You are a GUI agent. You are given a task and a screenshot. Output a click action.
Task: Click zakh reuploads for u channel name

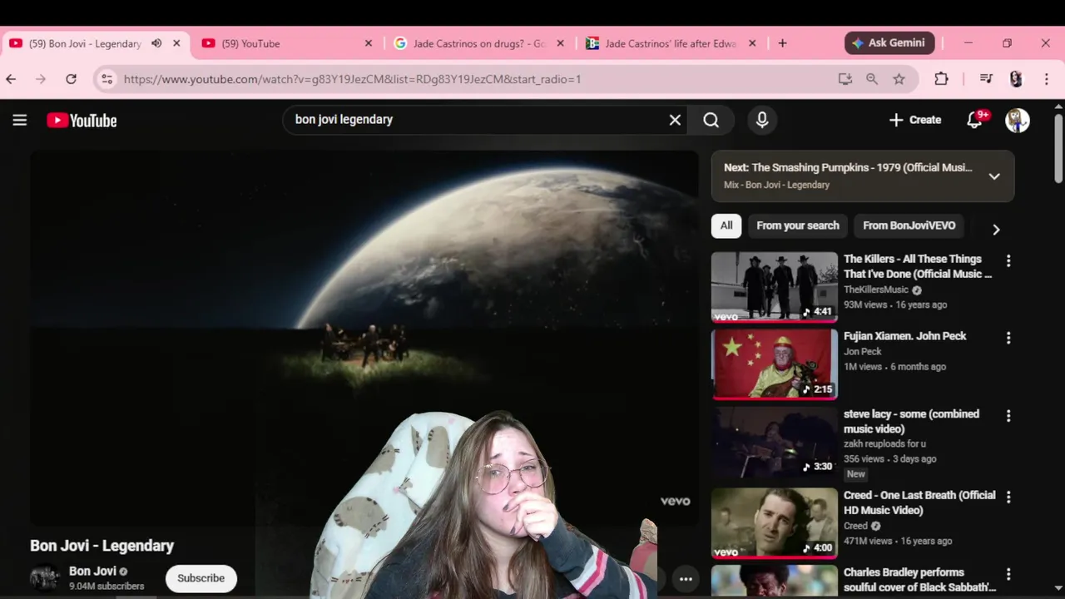[884, 443]
